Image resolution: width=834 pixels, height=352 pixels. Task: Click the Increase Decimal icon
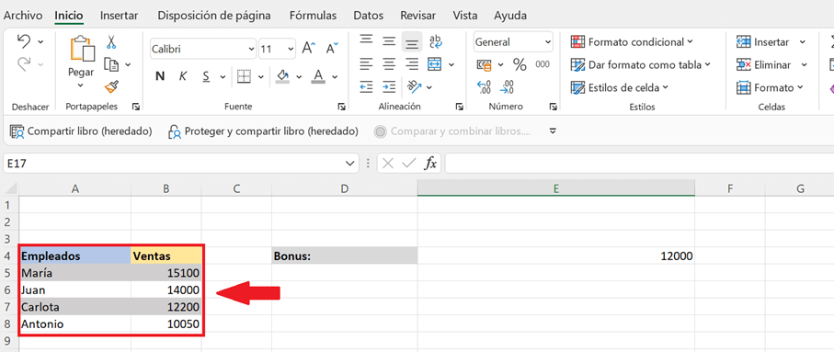click(x=484, y=87)
